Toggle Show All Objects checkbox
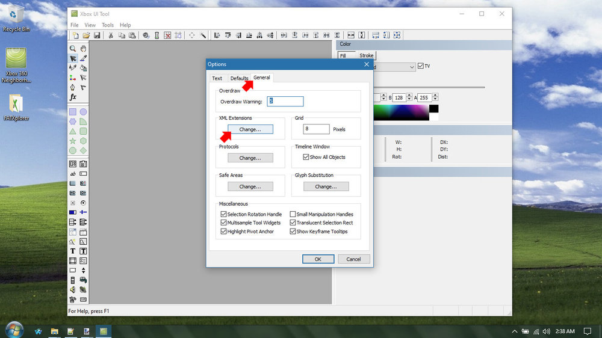The height and width of the screenshot is (338, 602). 306,157
